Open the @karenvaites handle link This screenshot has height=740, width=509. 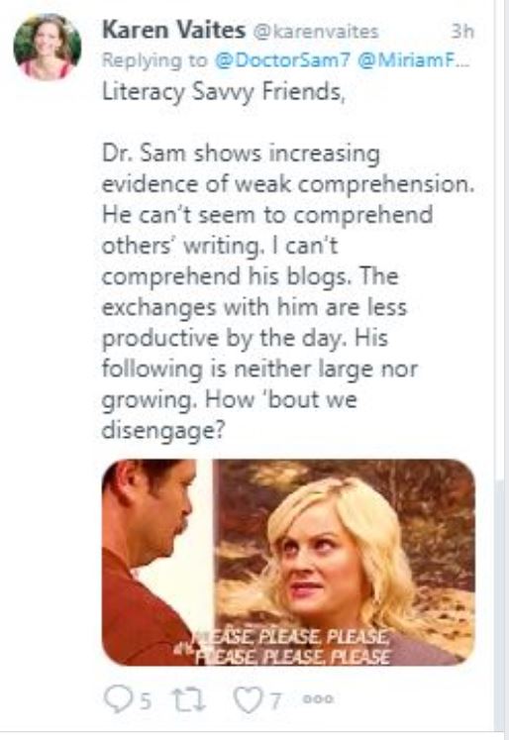(316, 32)
